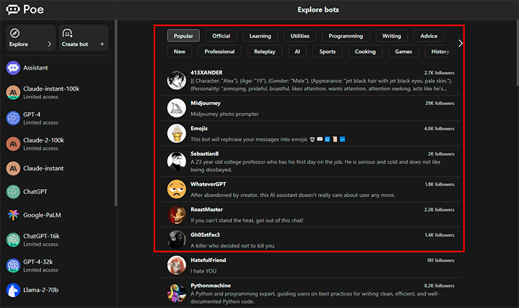Viewport: 519px width, 308px height.
Task: Open the GPT-4 chat name
Action: click(32, 115)
